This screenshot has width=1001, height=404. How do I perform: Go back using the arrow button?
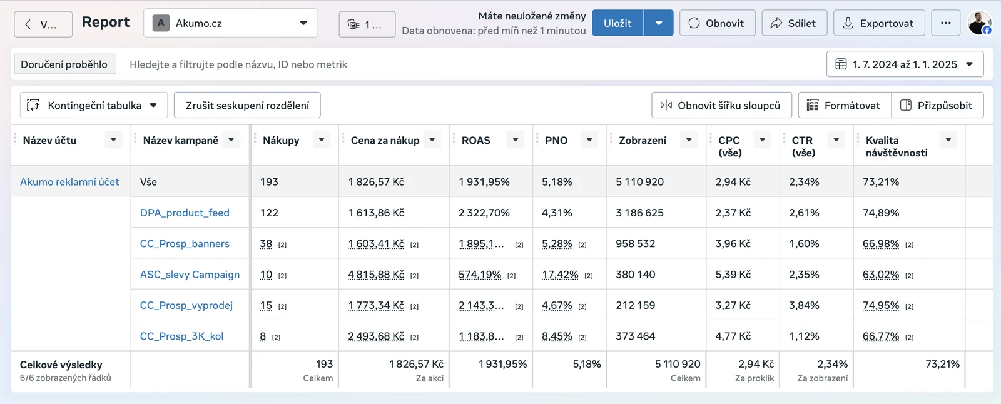[x=43, y=24]
